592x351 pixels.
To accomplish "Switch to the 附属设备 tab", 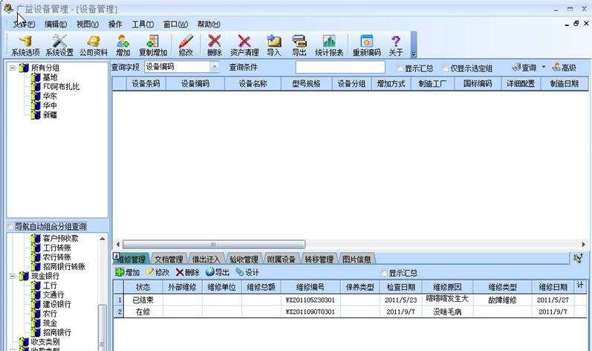I will tap(282, 260).
